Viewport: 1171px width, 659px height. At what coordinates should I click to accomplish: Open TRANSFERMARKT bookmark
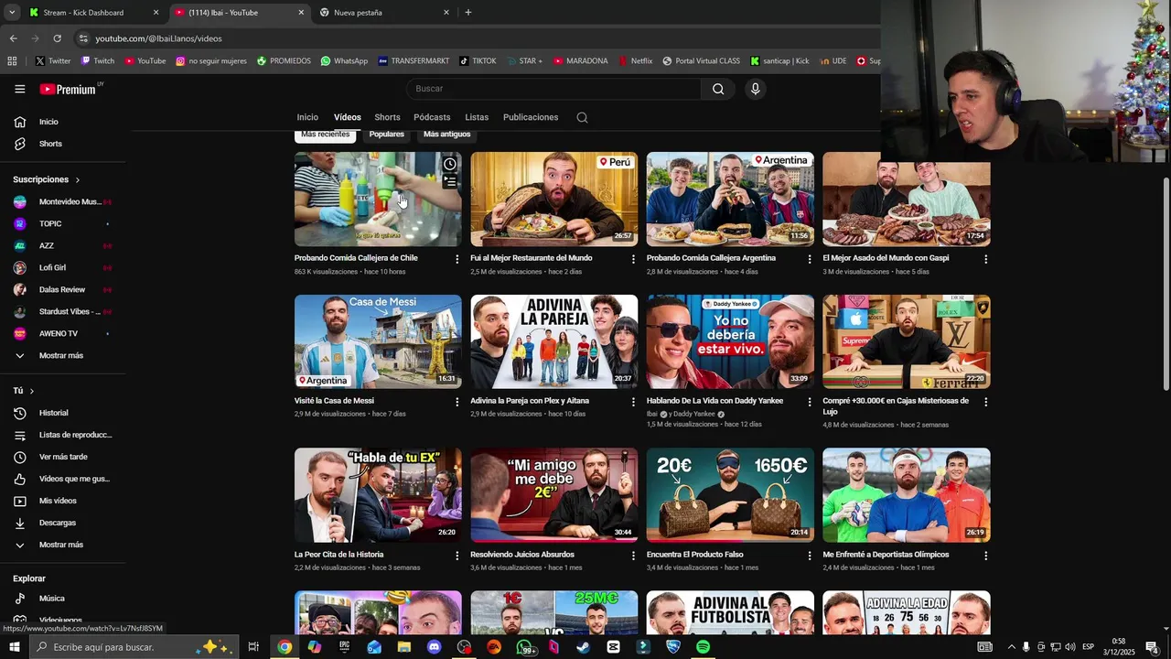click(x=414, y=61)
